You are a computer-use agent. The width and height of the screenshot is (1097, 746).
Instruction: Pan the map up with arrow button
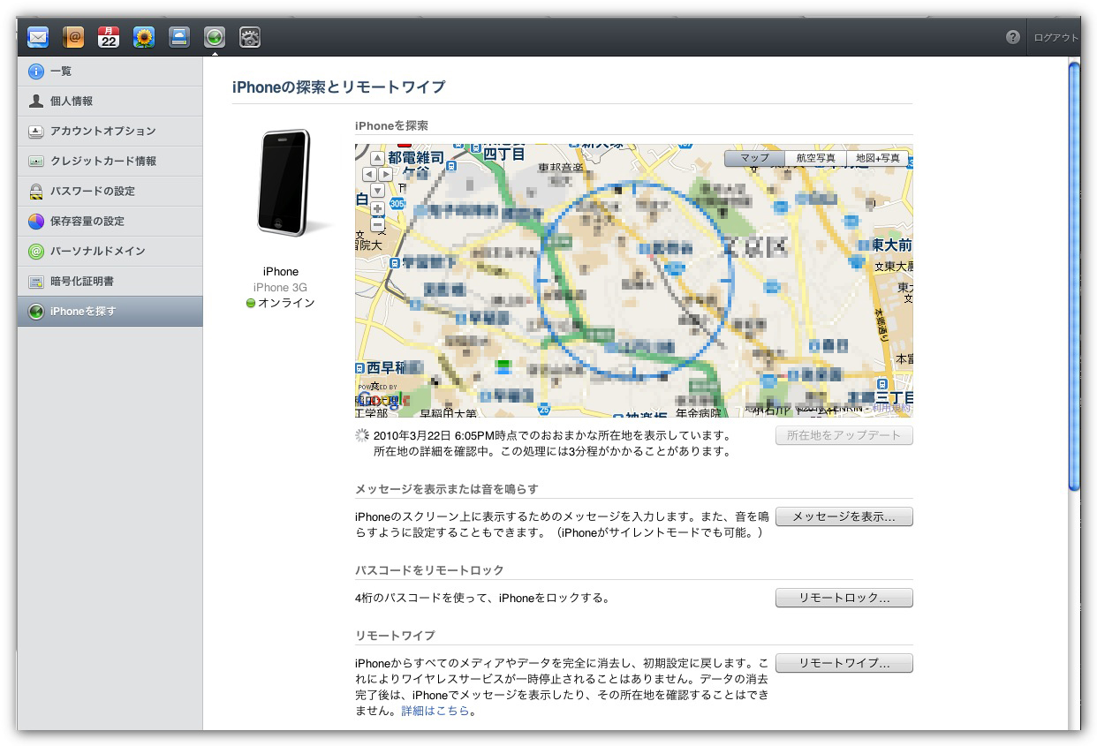pos(377,158)
